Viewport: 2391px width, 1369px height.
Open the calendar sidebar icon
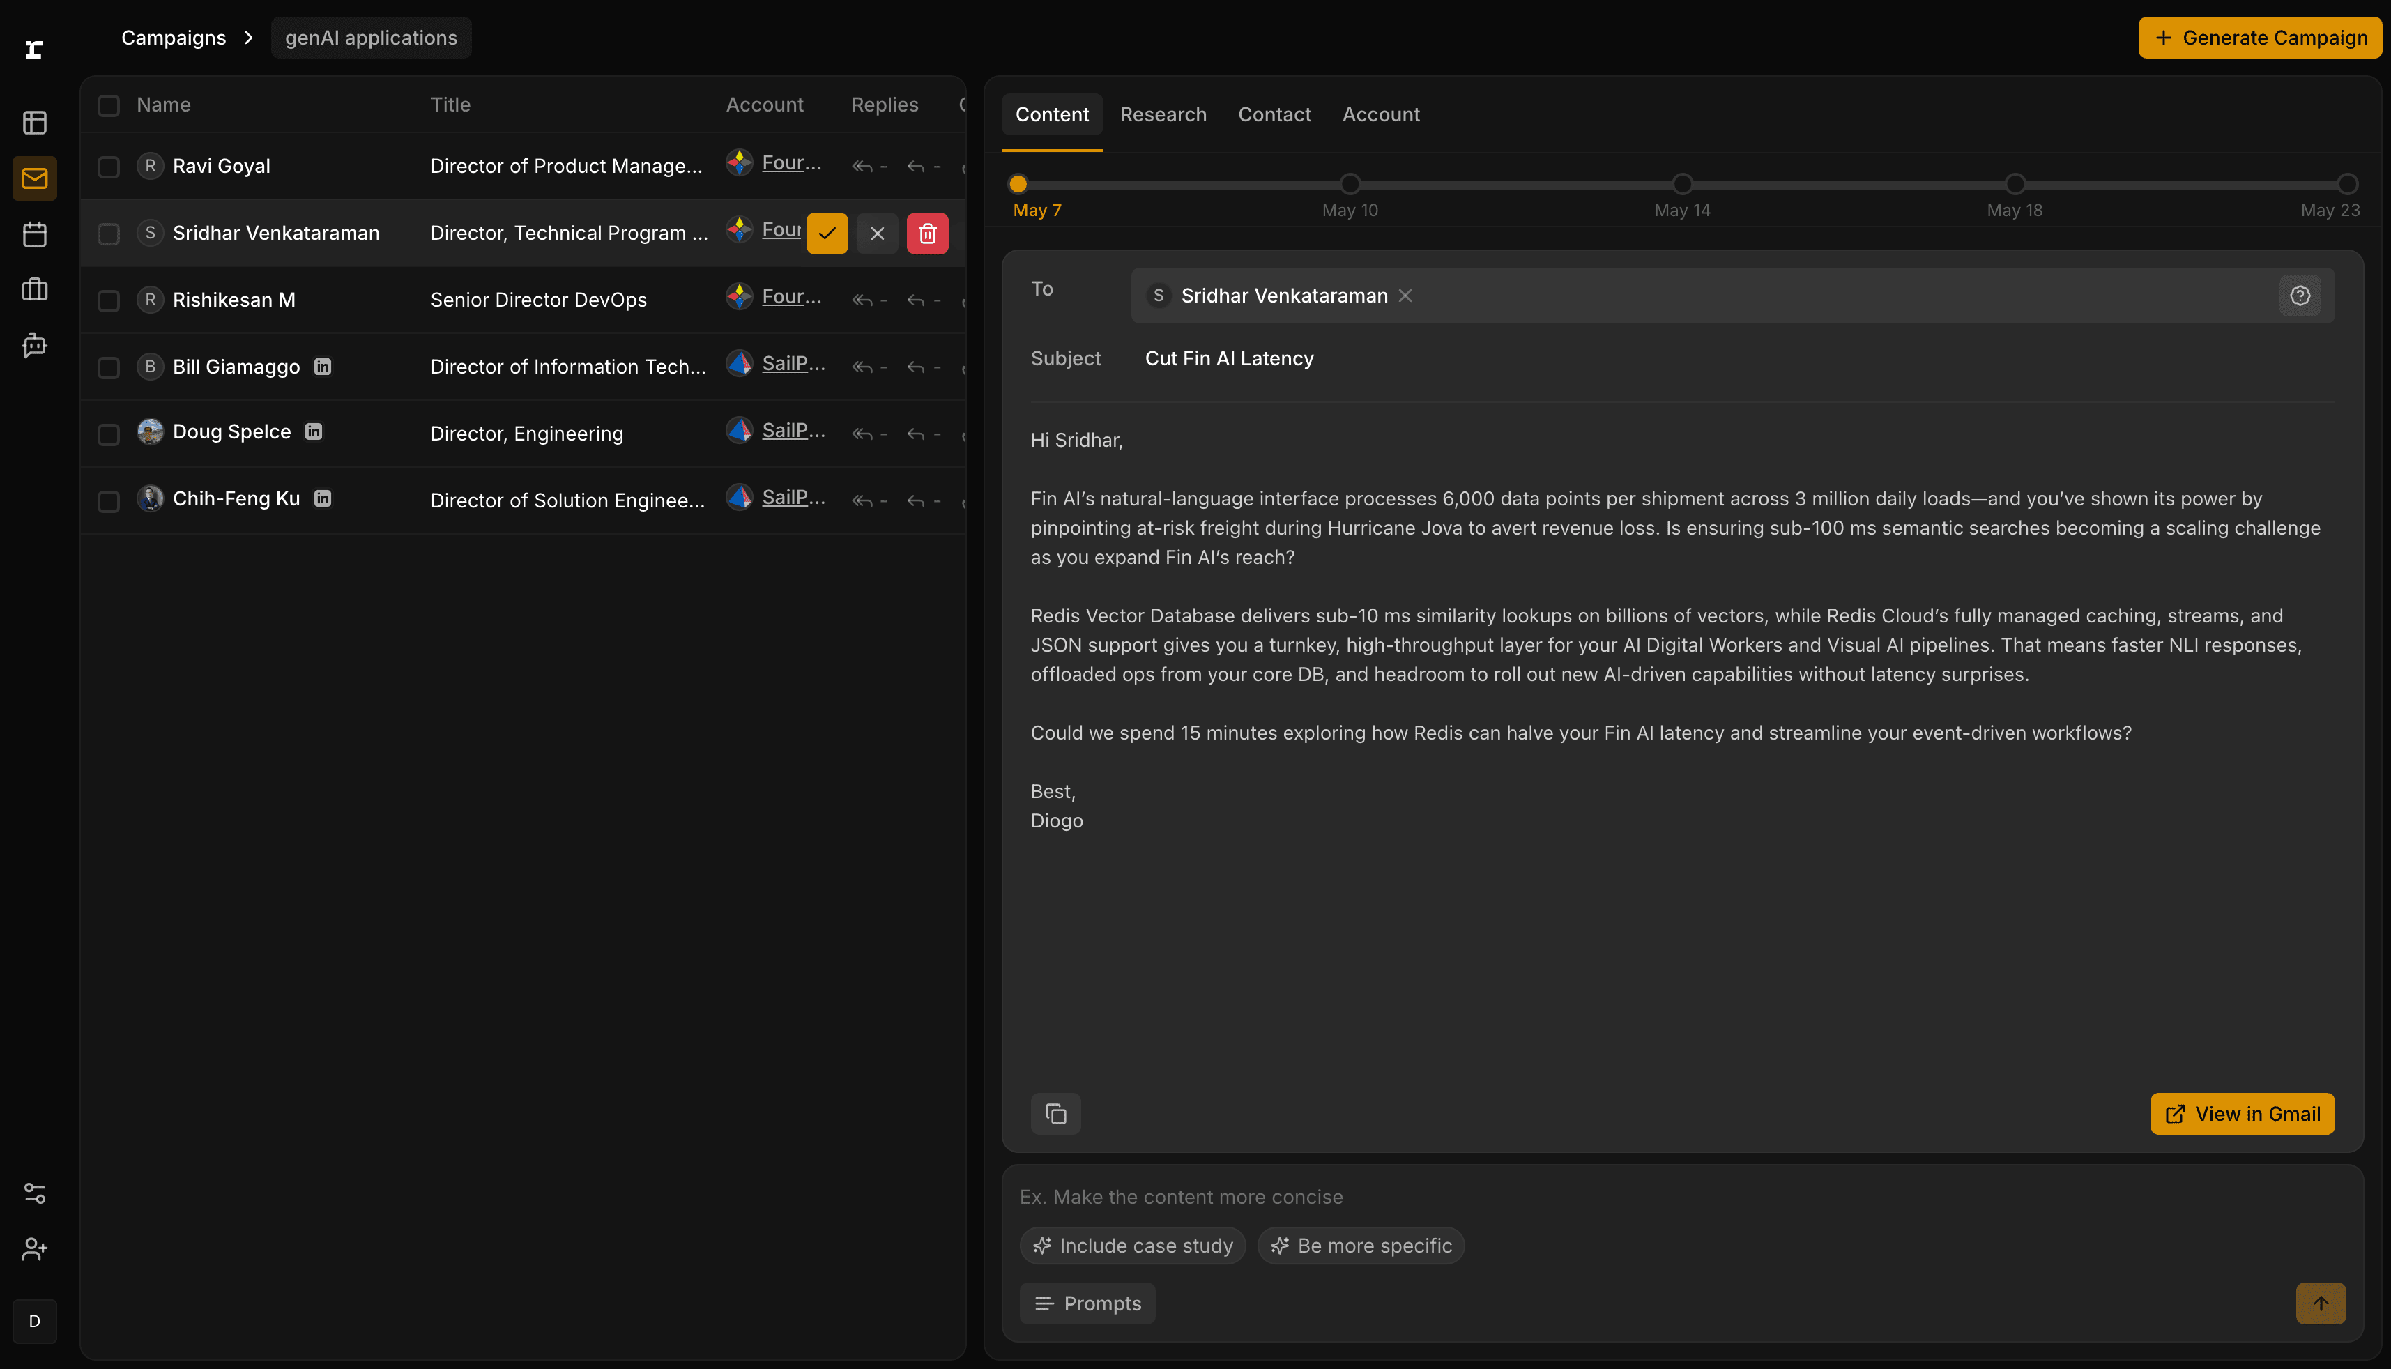pyautogui.click(x=35, y=234)
